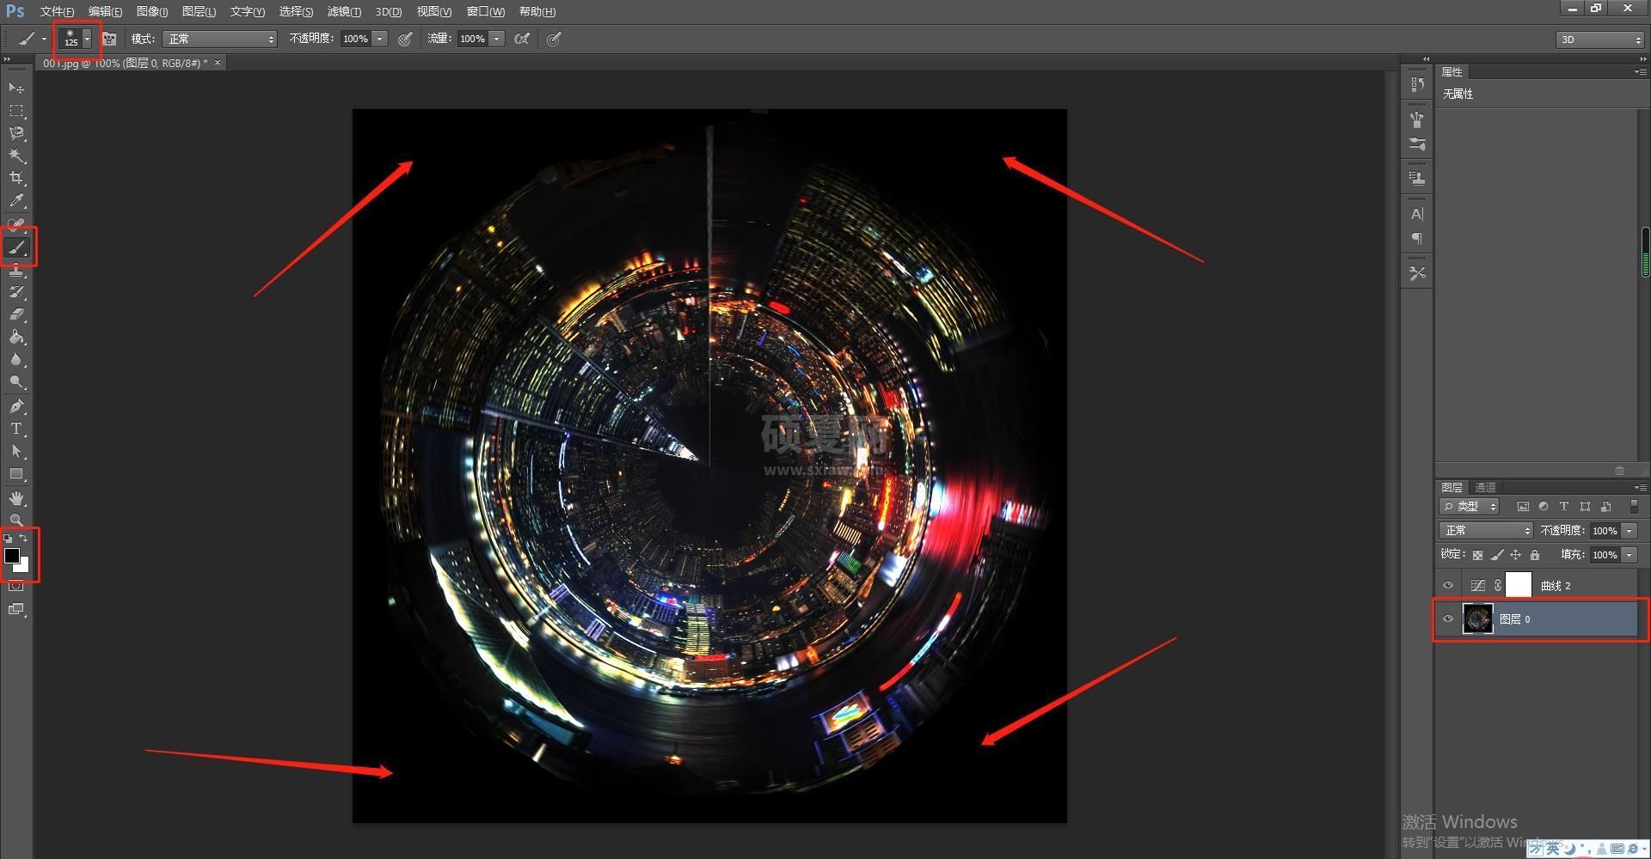
Task: Toggle lock image pixels
Action: click(x=1497, y=555)
